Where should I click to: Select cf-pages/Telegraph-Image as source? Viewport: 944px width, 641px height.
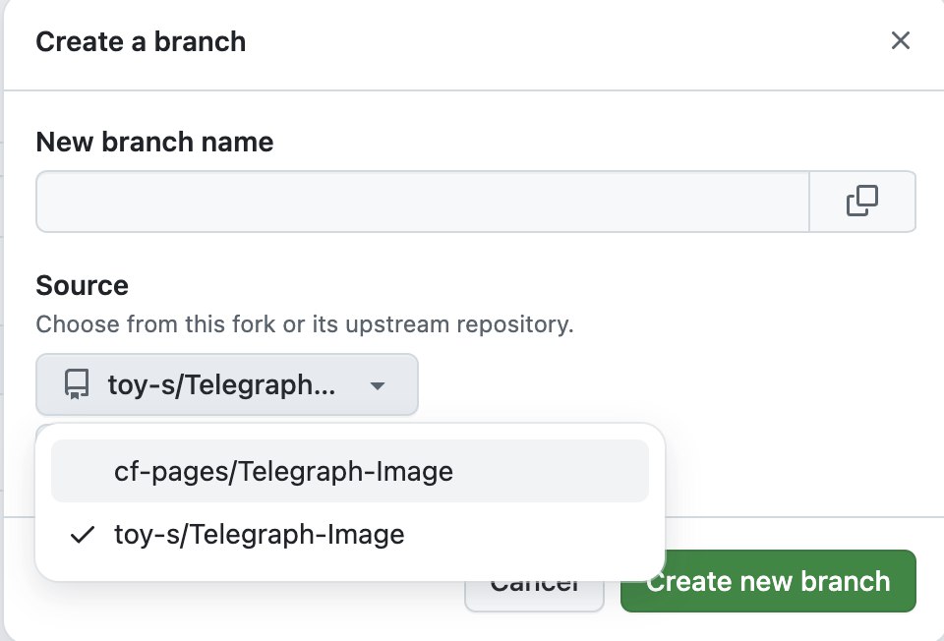[x=350, y=471]
